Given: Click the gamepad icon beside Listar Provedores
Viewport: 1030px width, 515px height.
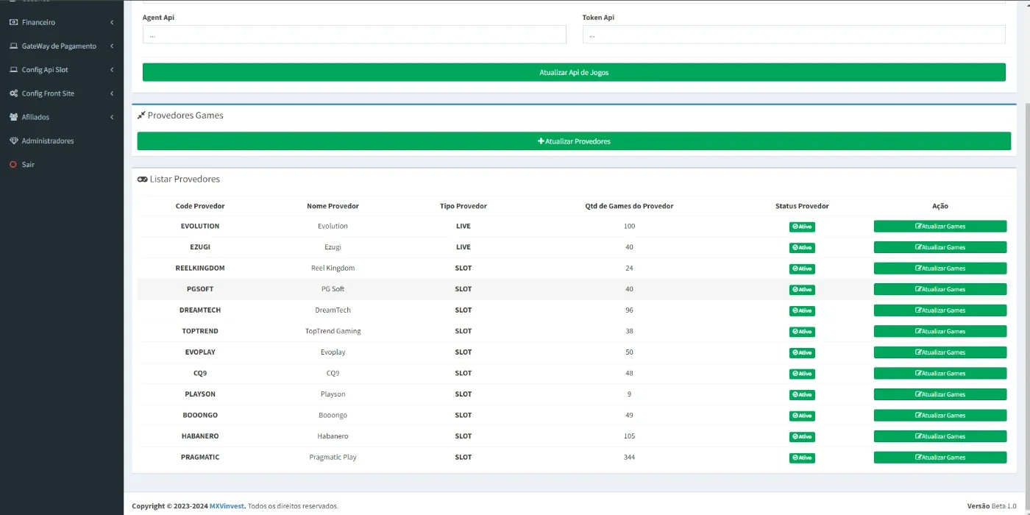Looking at the screenshot, I should 142,180.
